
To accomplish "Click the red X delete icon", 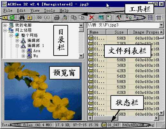I will point(92,18).
